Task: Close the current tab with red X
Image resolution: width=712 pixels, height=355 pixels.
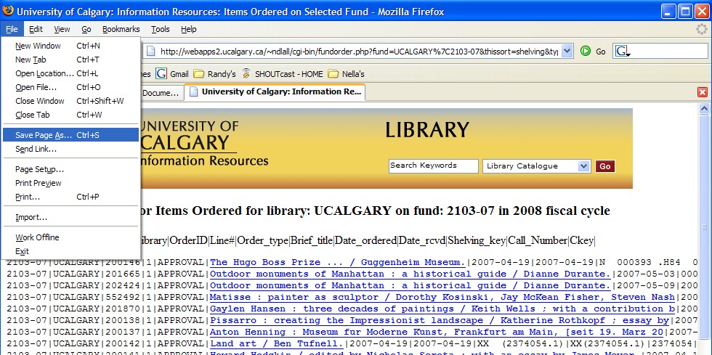Action: point(703,92)
